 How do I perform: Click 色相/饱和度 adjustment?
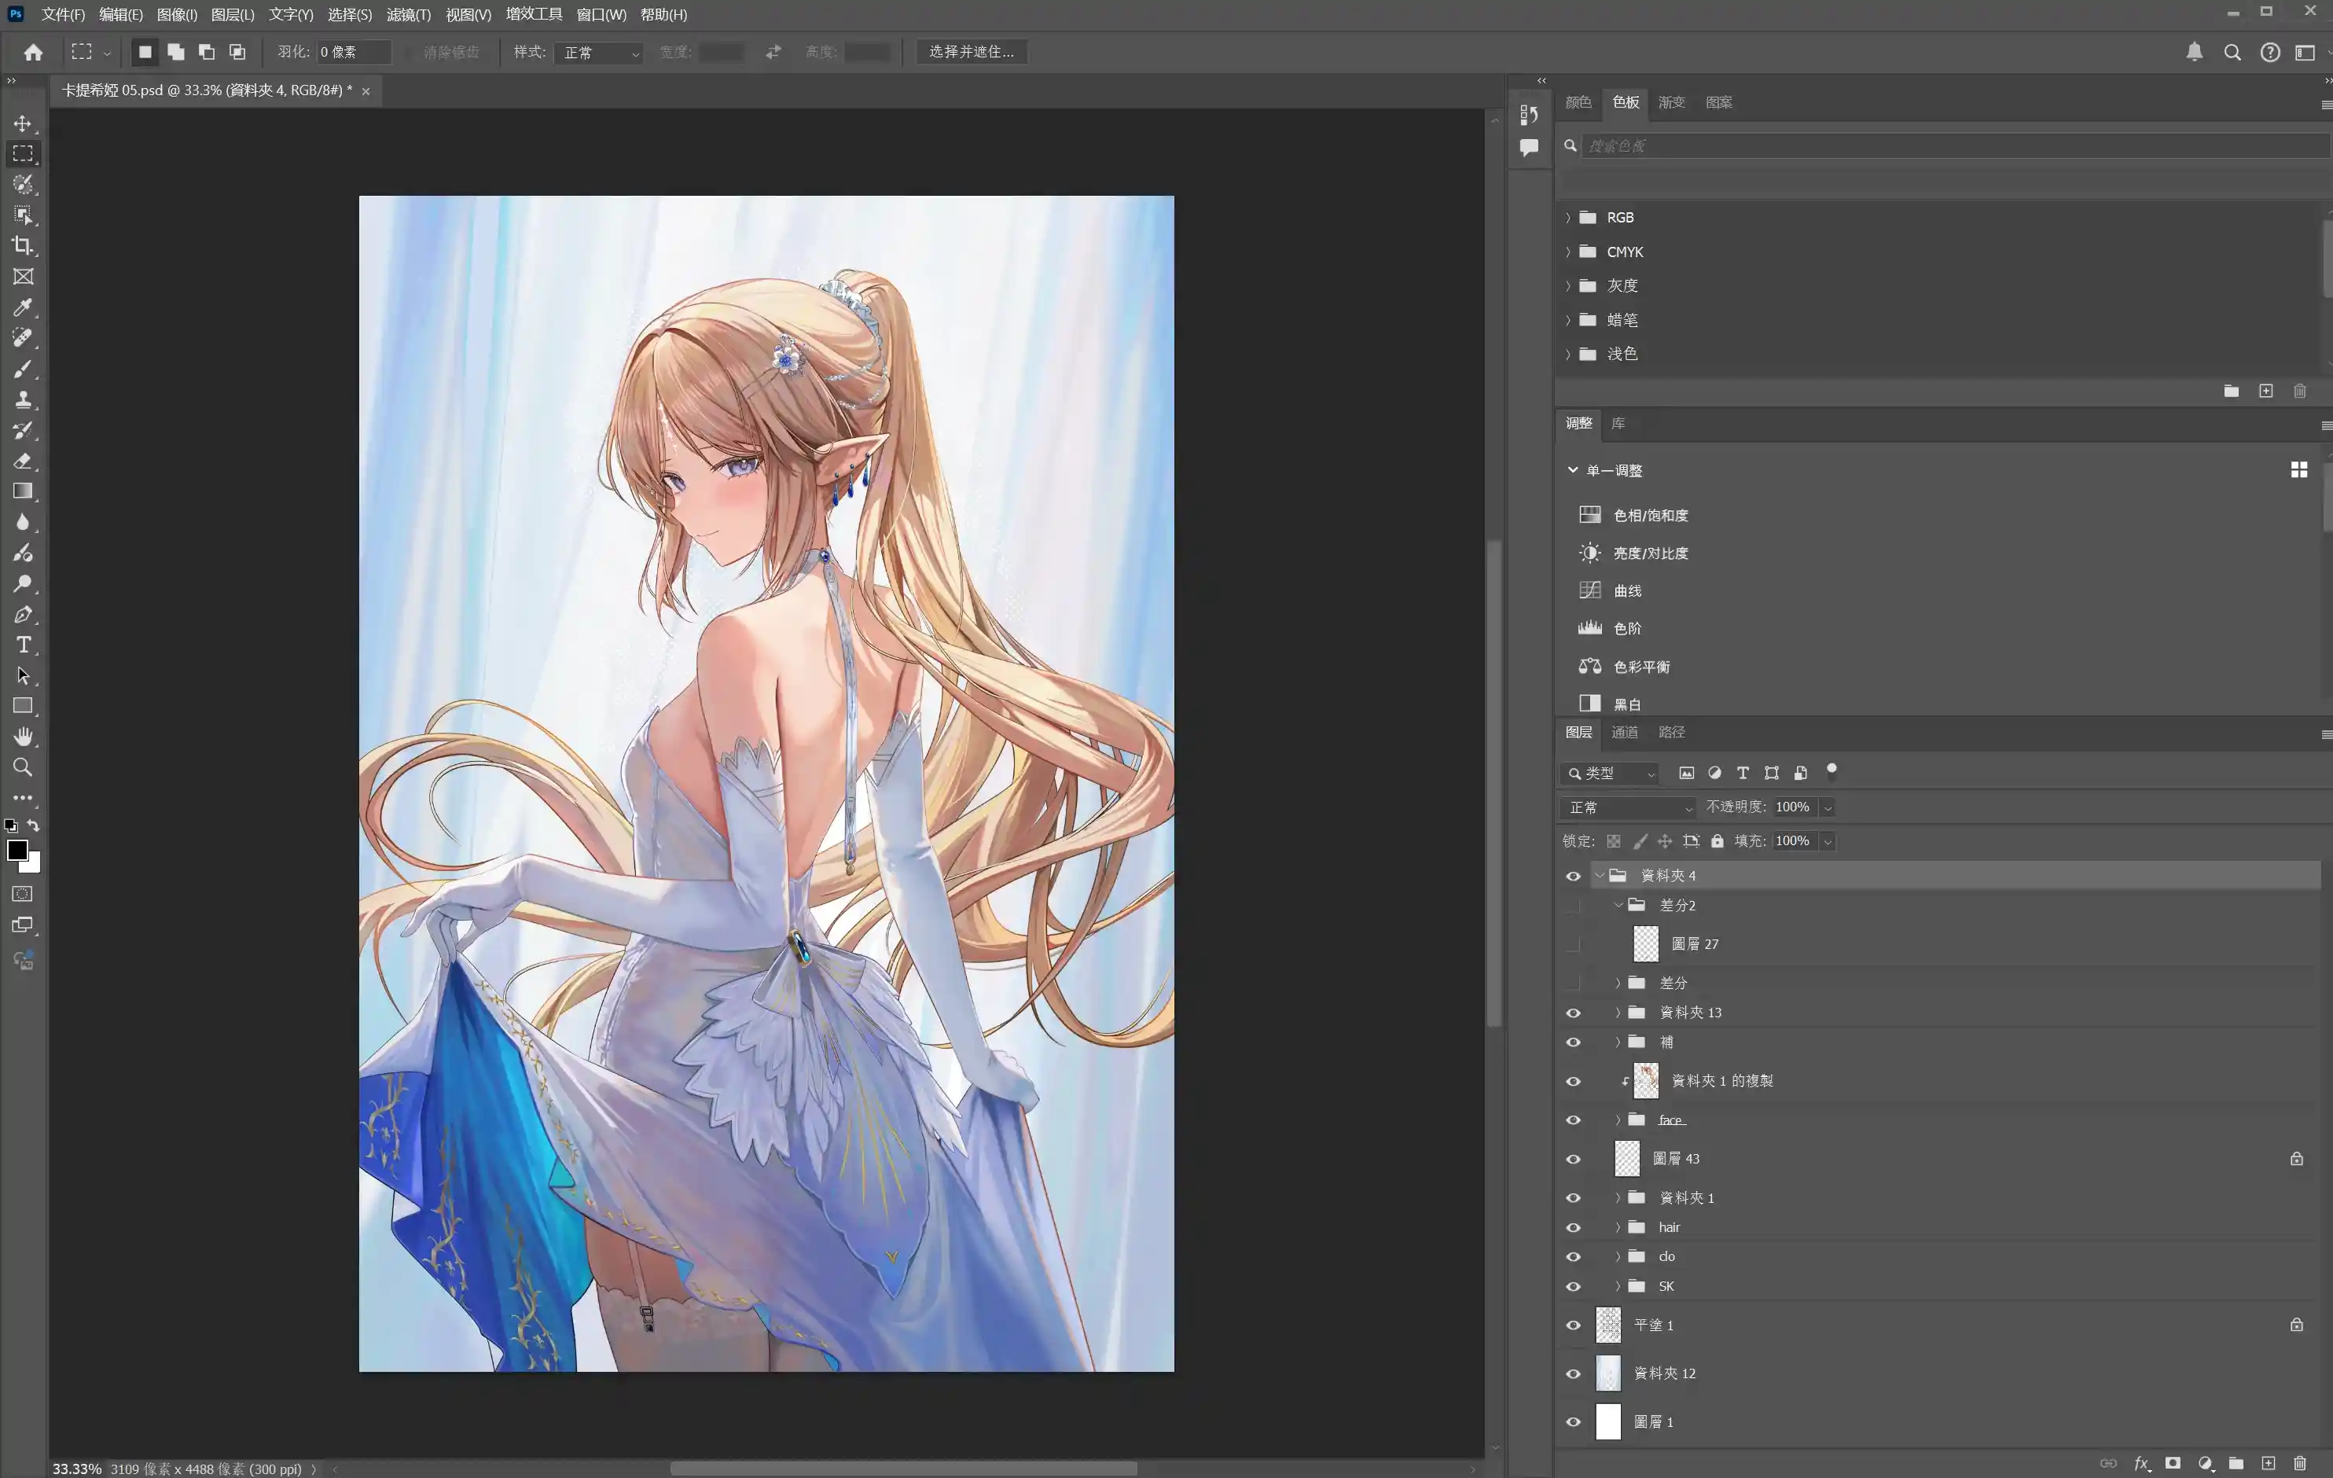(x=1650, y=516)
